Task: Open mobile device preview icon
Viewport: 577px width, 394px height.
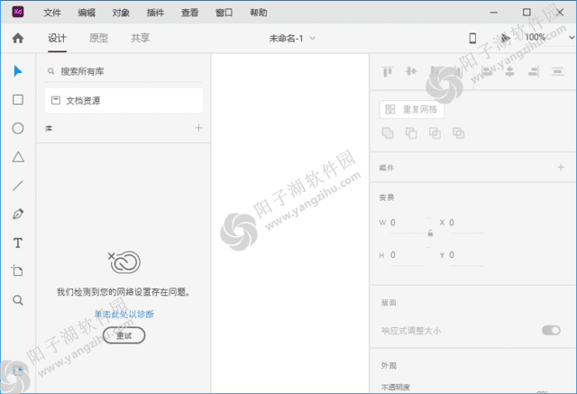Action: pos(472,38)
